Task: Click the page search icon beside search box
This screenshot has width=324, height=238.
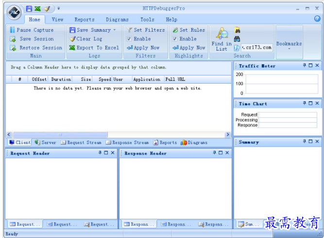Action: click(x=237, y=48)
